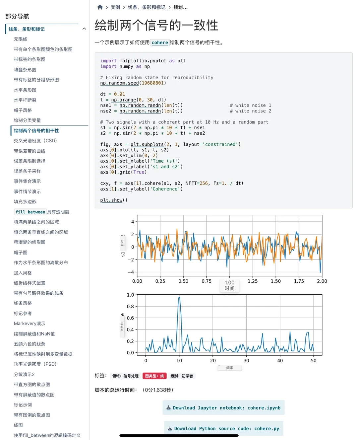Open 带标签的条形图 in sidebar
The height and width of the screenshot is (440, 358).
coord(30,59)
